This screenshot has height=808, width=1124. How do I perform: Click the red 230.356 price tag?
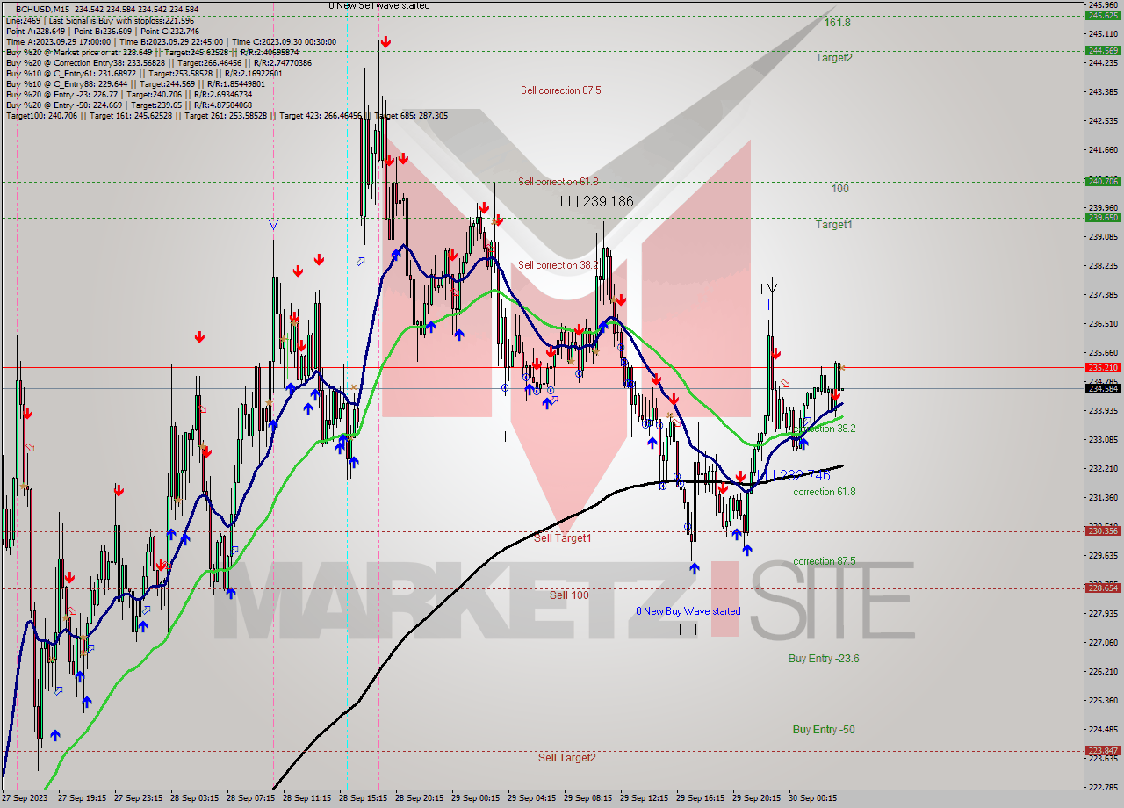(x=1103, y=530)
